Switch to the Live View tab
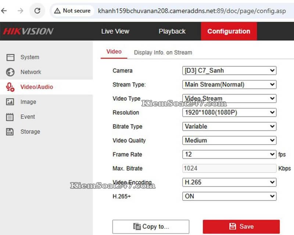Image resolution: width=294 pixels, height=235 pixels. tap(115, 31)
